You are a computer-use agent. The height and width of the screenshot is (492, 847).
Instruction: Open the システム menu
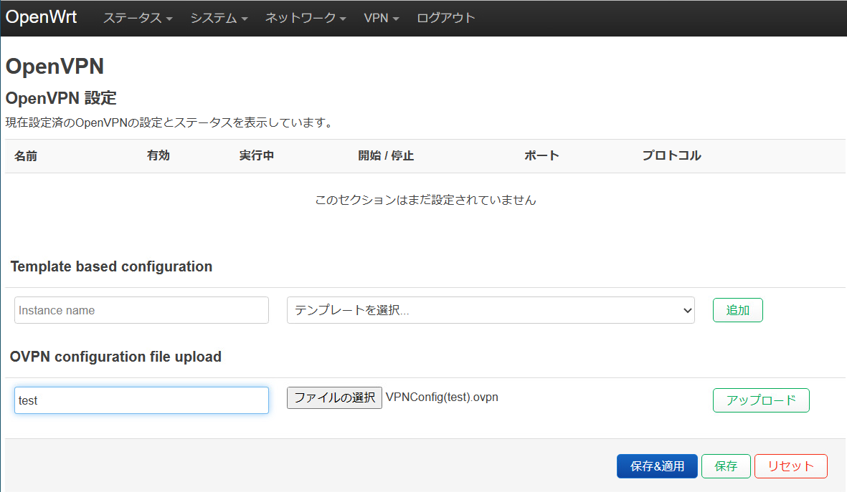(219, 18)
